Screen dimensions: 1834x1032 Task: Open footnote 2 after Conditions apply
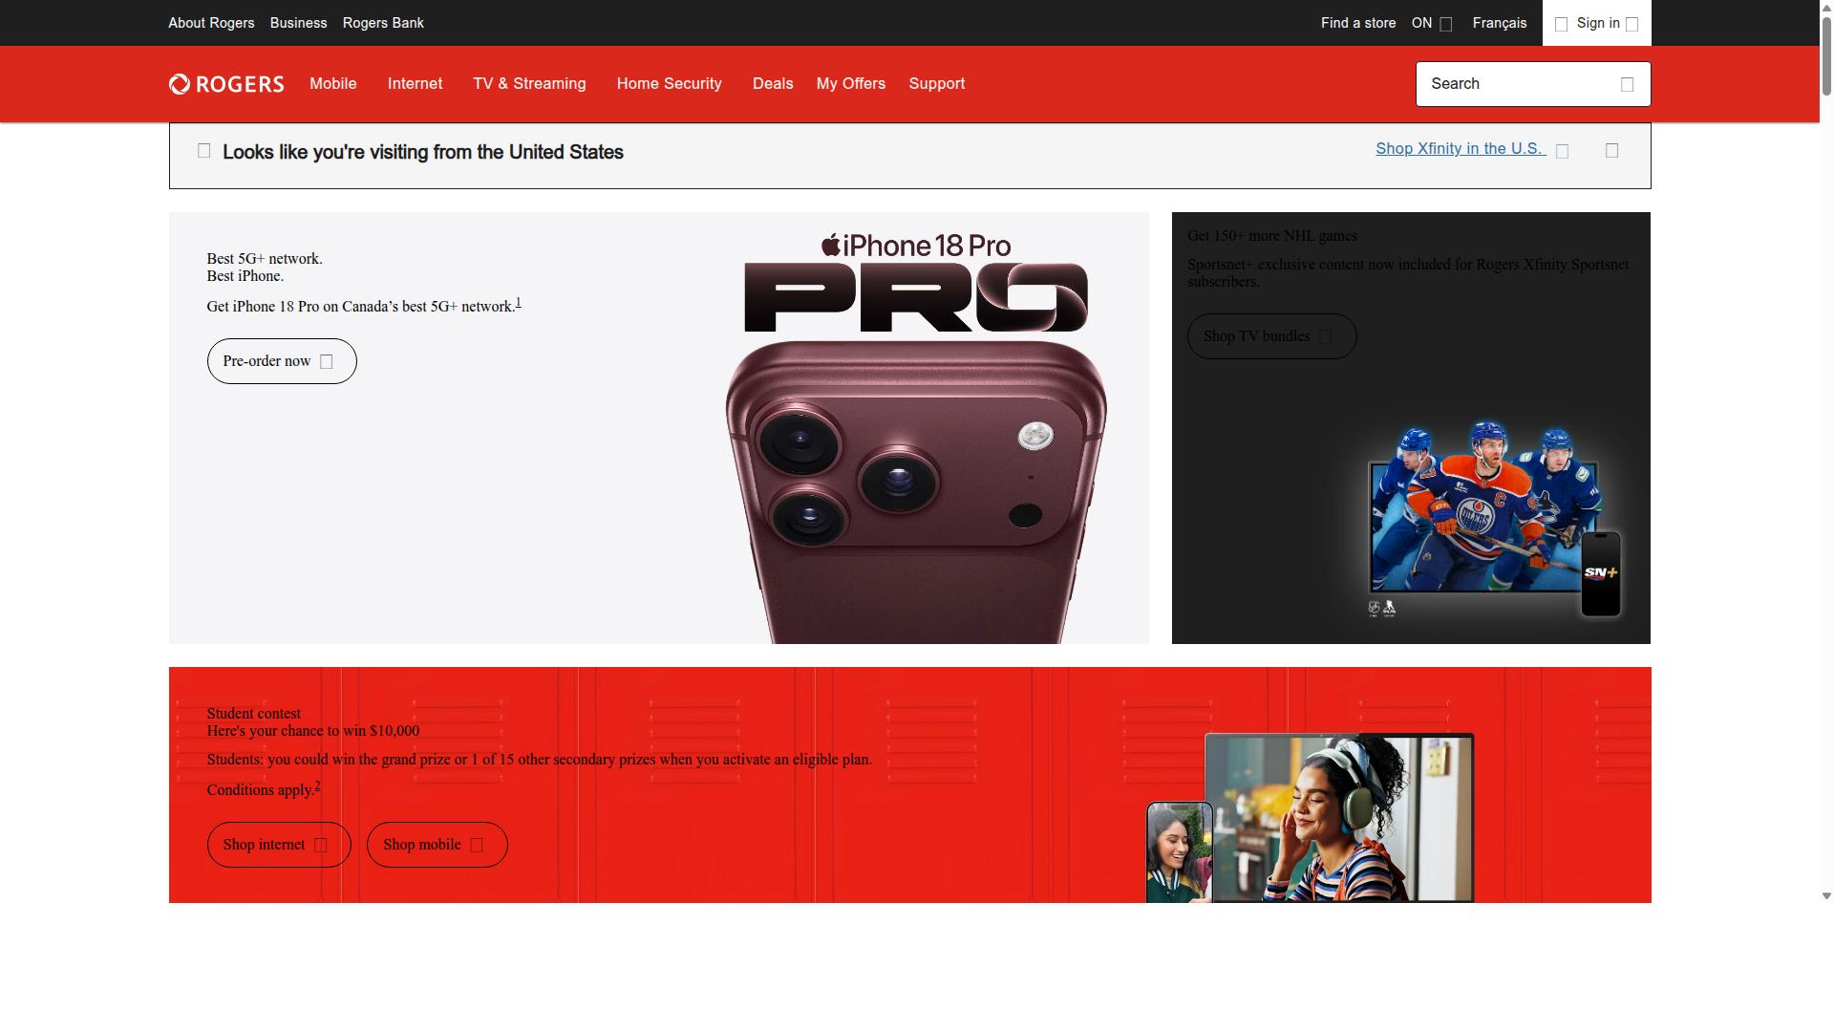[x=317, y=786]
